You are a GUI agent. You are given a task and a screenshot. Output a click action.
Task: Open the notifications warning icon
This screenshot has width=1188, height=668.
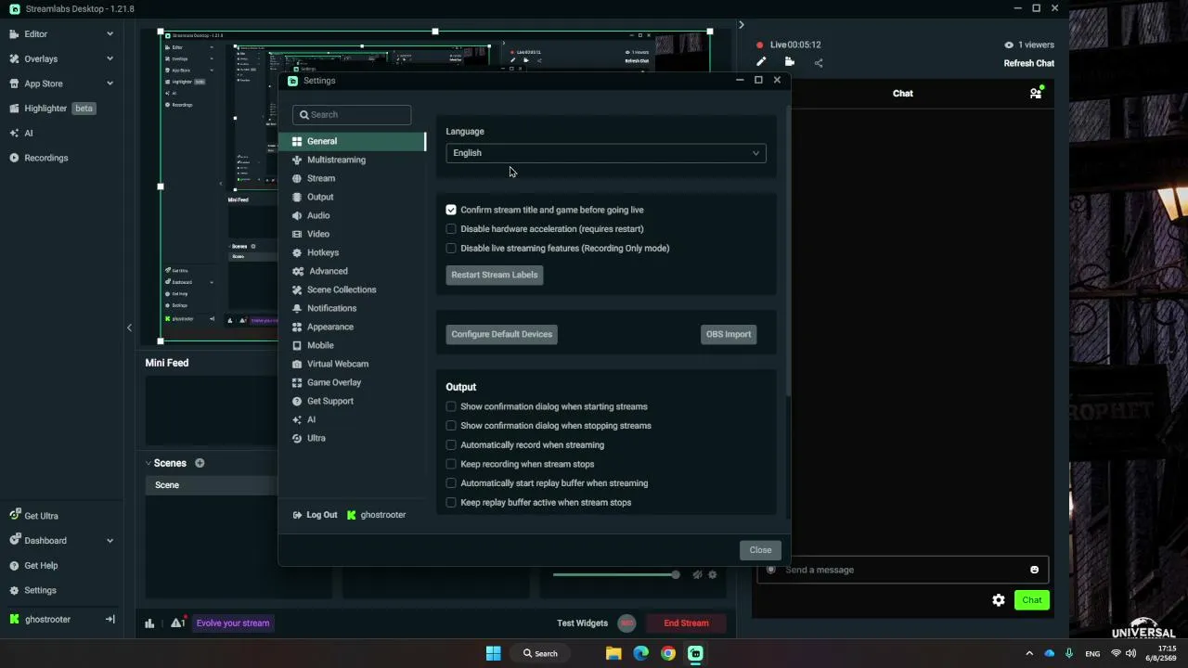click(176, 623)
